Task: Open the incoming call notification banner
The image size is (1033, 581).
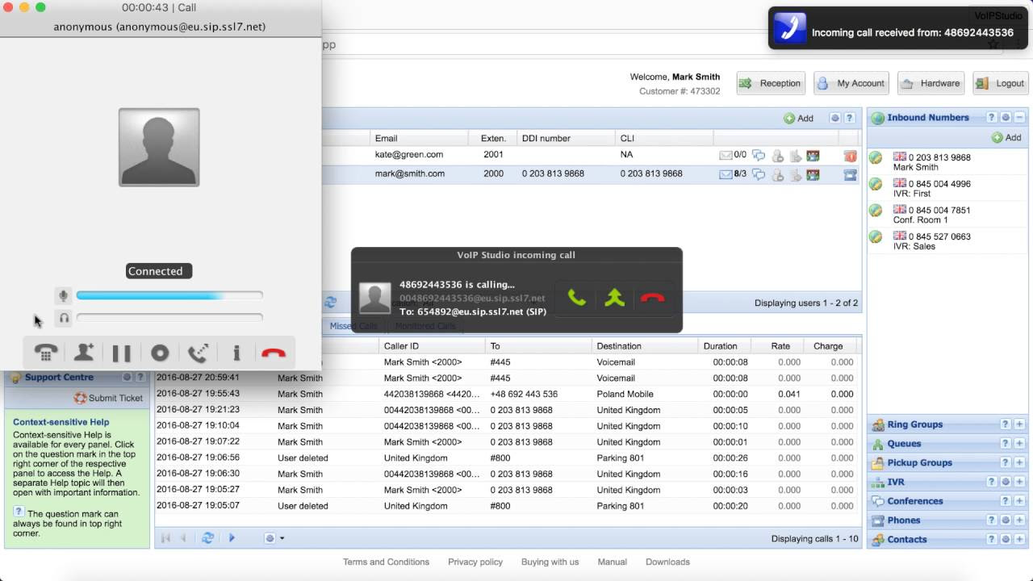Action: [x=897, y=28]
